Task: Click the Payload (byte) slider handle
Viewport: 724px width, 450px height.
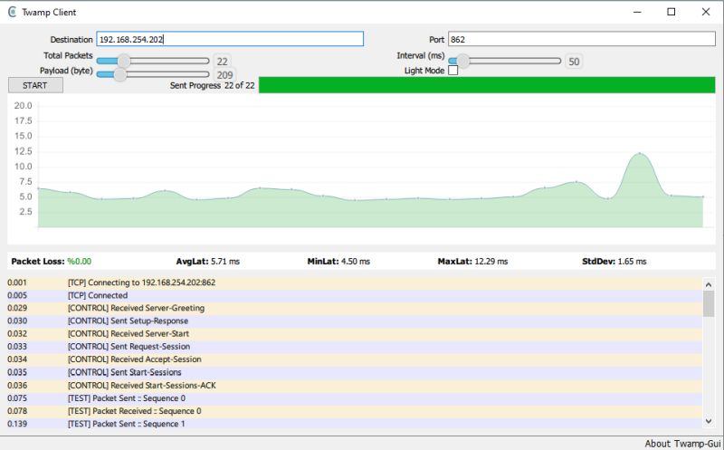Action: pyautogui.click(x=120, y=74)
